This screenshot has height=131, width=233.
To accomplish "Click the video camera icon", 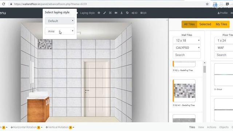I will [116, 13].
